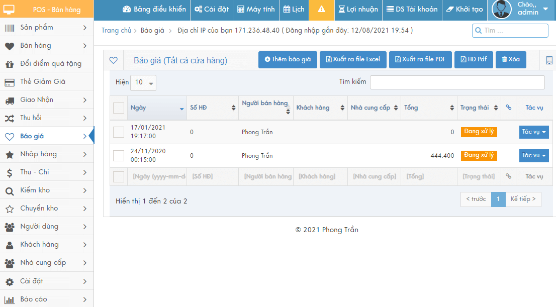Screen dimensions: 556x307
Task: Click the link icon column header
Action: [x=508, y=108]
